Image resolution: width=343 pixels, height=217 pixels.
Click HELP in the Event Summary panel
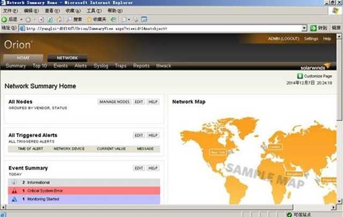tap(153, 168)
